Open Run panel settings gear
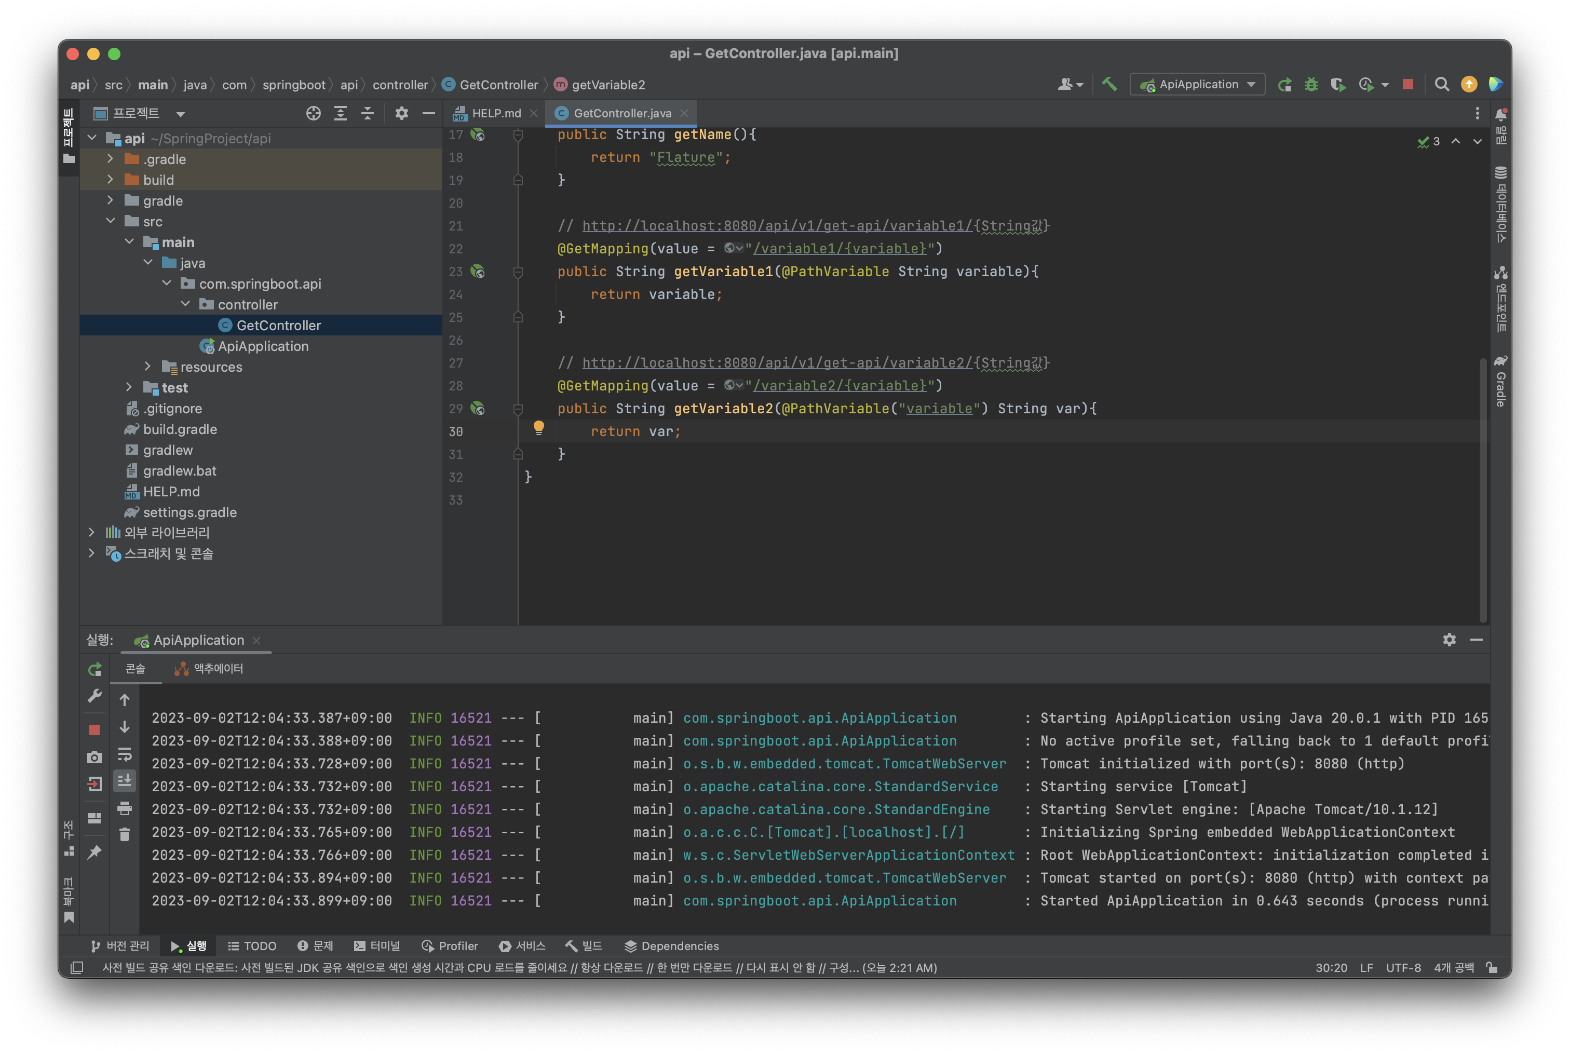The height and width of the screenshot is (1055, 1570). [x=1450, y=639]
